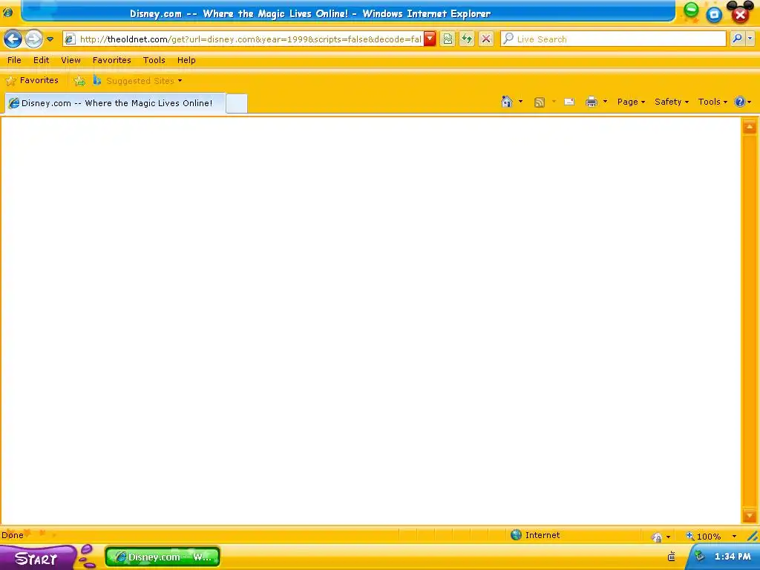Expand the zoom level dropdown arrow

[734, 536]
